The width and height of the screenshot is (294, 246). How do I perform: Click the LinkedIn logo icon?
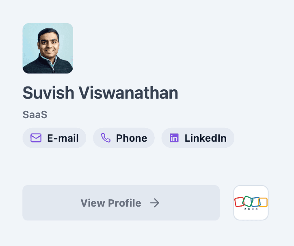pos(174,138)
